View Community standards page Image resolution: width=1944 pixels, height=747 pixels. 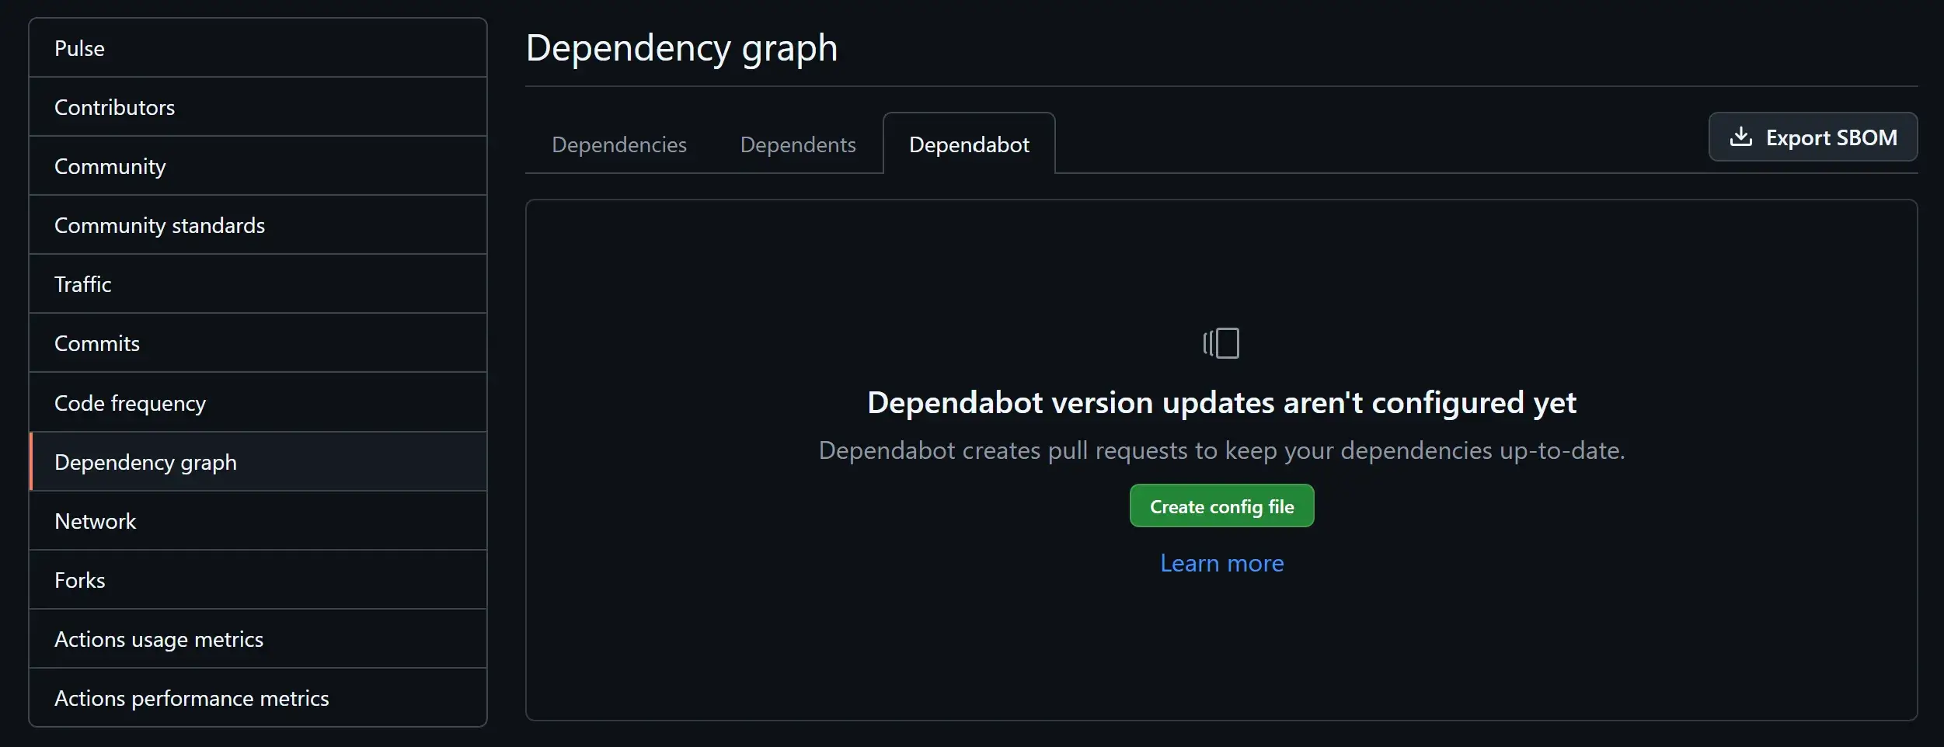[159, 225]
